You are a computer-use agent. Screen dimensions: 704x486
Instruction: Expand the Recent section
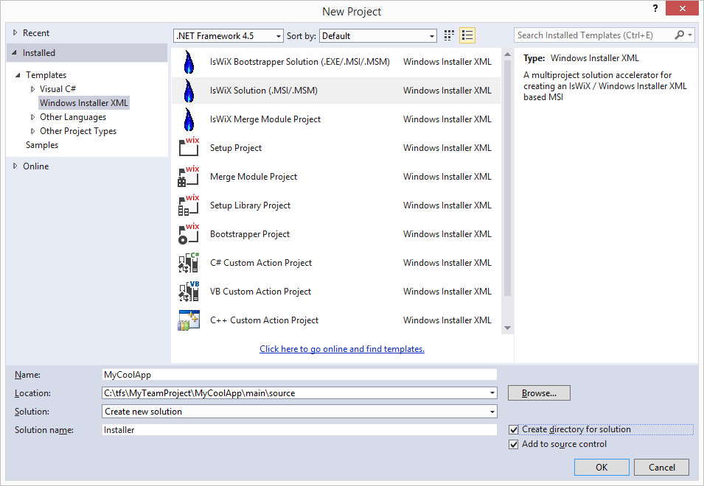pyautogui.click(x=15, y=32)
